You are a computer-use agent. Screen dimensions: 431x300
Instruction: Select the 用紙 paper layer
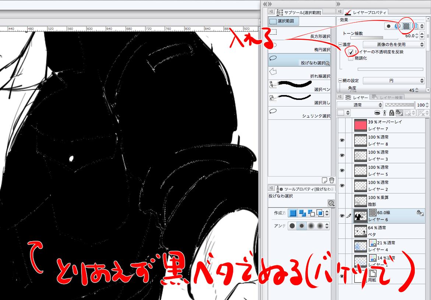coord(382,276)
